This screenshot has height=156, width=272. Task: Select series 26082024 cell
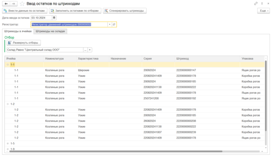[158, 121]
